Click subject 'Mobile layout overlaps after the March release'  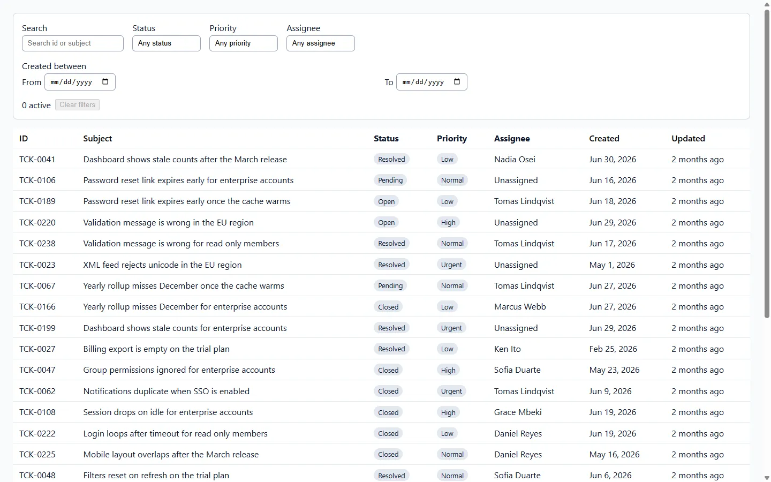pyautogui.click(x=171, y=454)
